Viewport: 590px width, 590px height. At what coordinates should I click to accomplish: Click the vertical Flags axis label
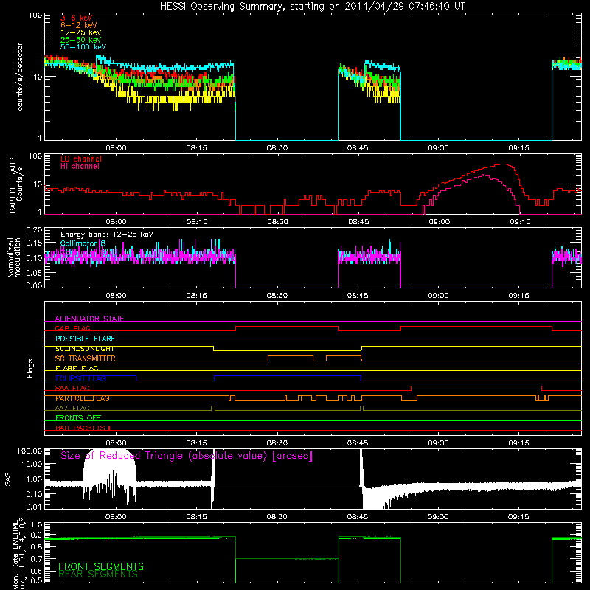[30, 368]
